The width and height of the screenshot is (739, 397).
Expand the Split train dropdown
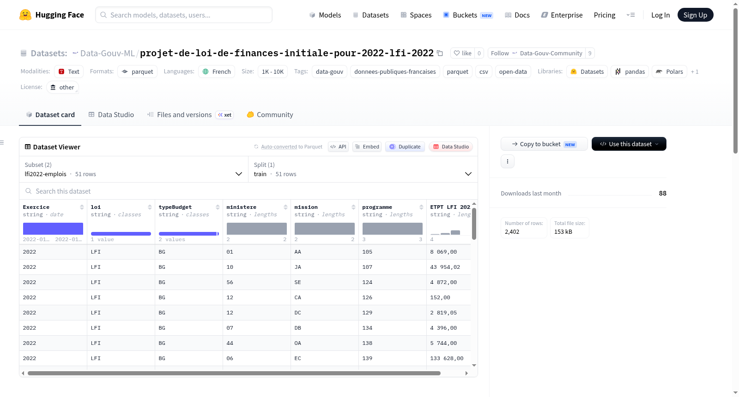(363, 169)
